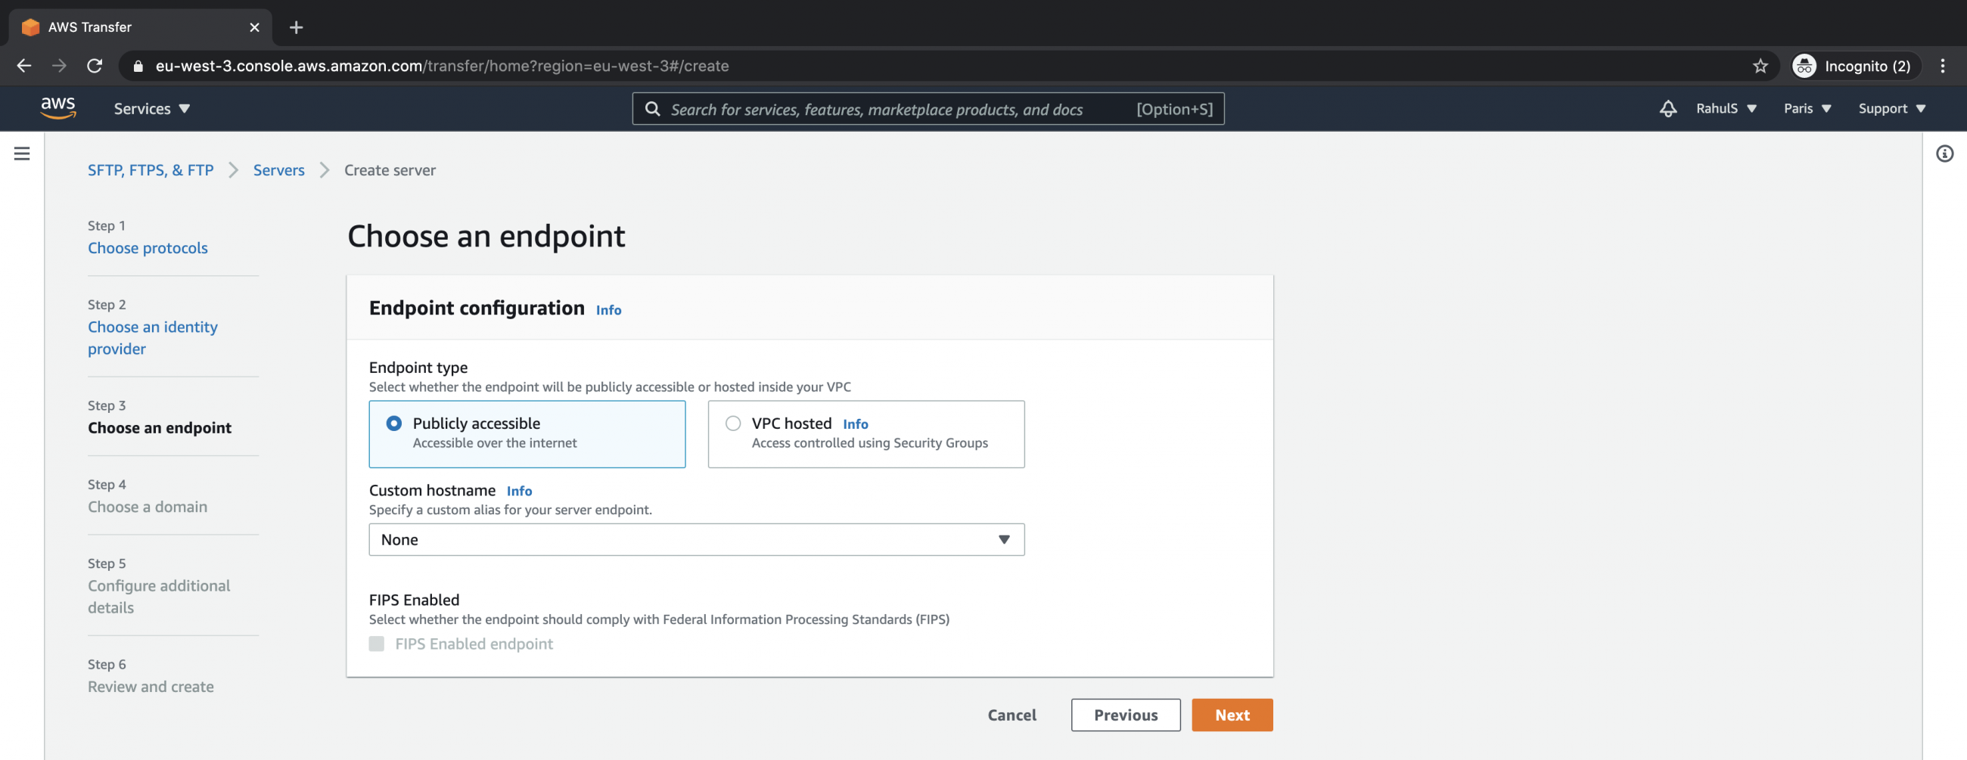Bookmark this page with the star icon
Image resolution: width=1967 pixels, height=760 pixels.
(1760, 67)
